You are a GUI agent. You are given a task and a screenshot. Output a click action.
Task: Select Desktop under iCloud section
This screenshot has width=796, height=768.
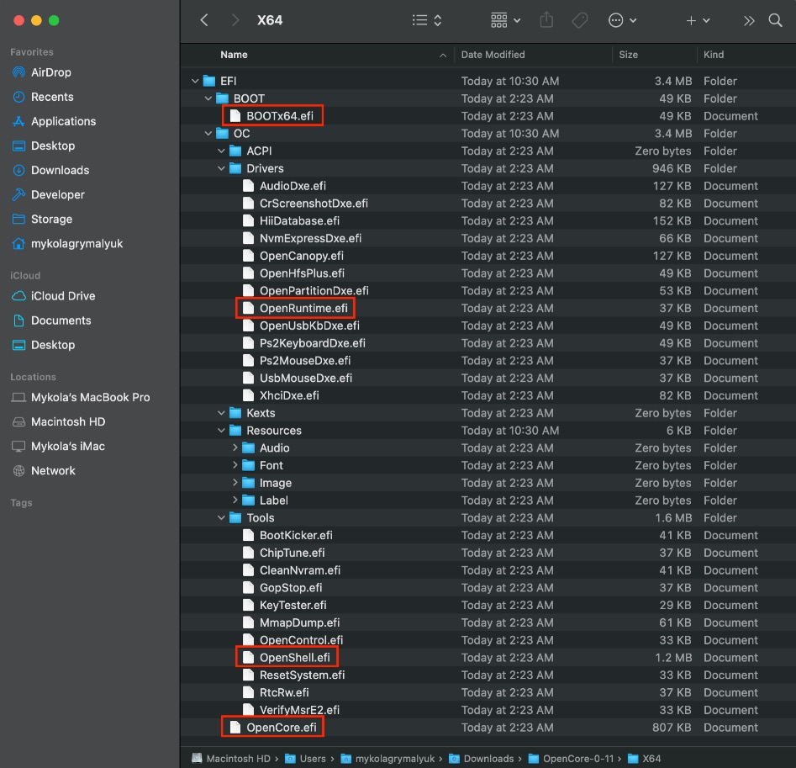43,345
